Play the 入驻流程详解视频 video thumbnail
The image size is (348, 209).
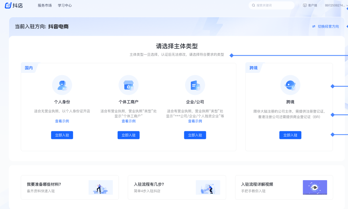(x=315, y=187)
